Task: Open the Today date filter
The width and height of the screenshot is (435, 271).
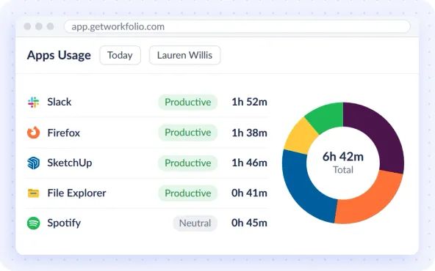Action: [120, 56]
